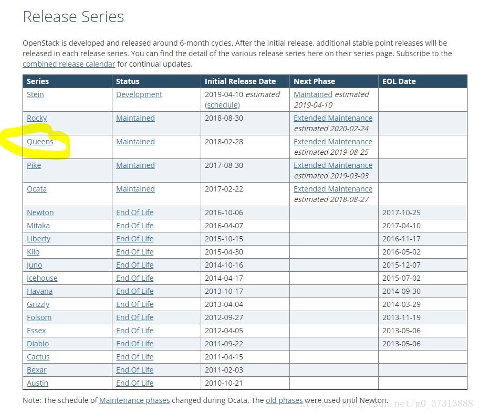Open the Ocata series link
Image resolution: width=479 pixels, height=414 pixels.
tap(37, 189)
